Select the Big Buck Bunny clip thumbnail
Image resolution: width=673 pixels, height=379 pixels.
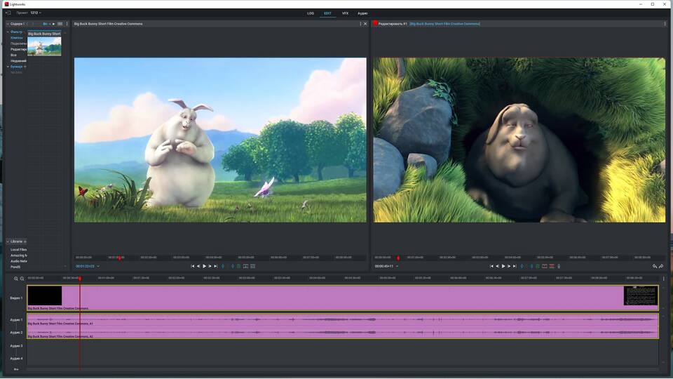tap(44, 46)
